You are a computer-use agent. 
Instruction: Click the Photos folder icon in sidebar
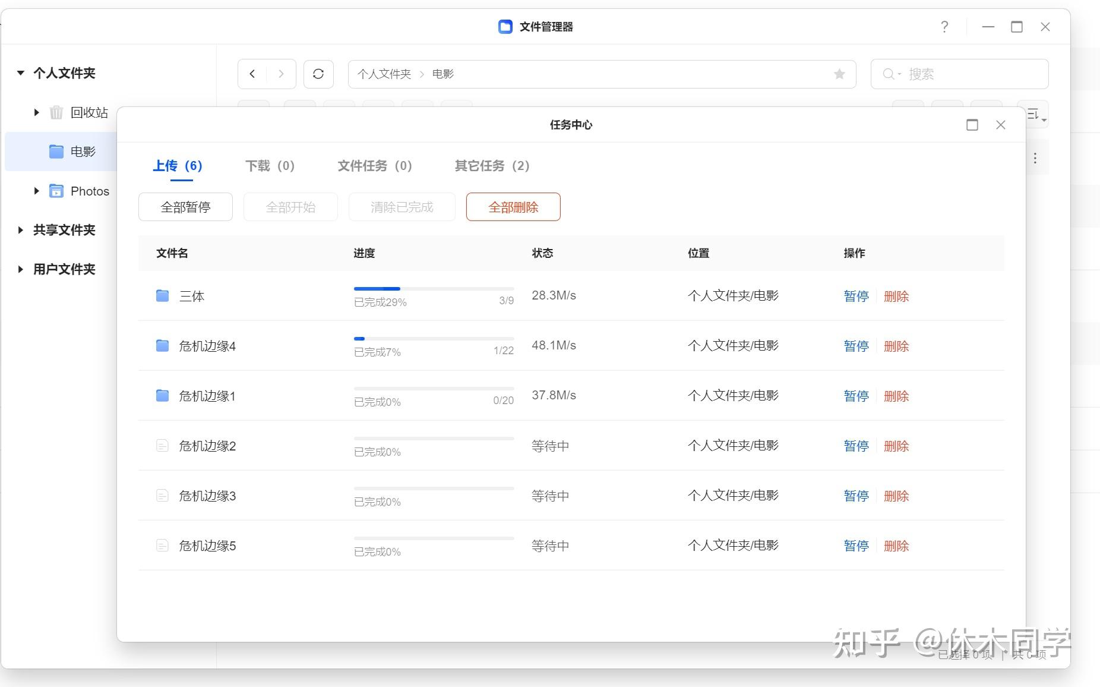(x=56, y=191)
